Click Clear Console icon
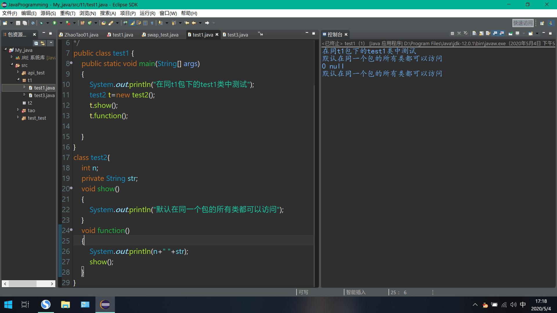This screenshot has height=313, width=557. 474,33
